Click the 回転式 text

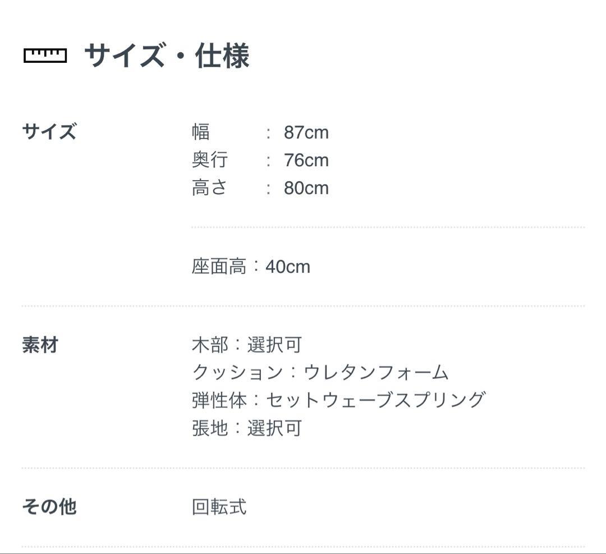pyautogui.click(x=219, y=507)
